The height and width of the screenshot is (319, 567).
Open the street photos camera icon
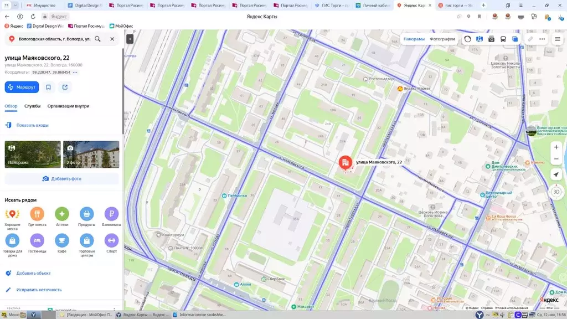coord(492,39)
